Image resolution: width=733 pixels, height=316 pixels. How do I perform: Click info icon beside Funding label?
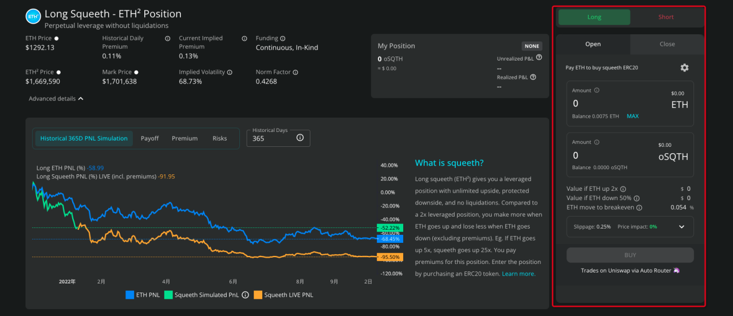(283, 38)
